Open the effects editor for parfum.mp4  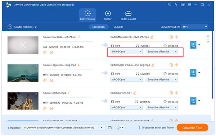[x=45, y=108]
